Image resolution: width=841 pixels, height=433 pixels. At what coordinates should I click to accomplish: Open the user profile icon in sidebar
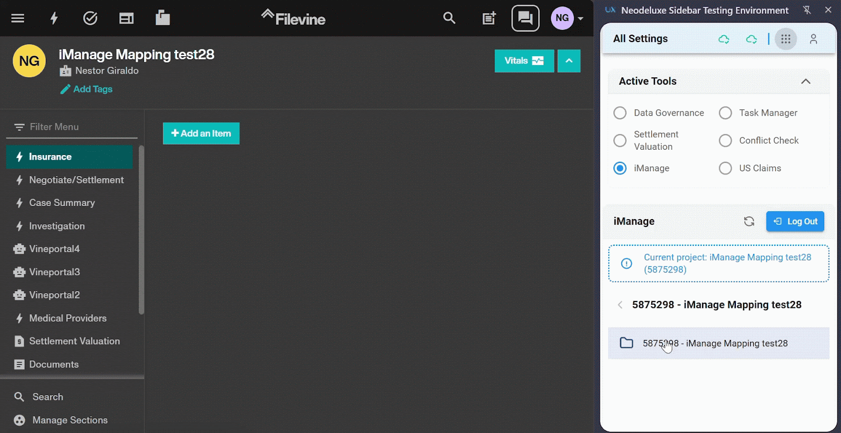pos(813,39)
